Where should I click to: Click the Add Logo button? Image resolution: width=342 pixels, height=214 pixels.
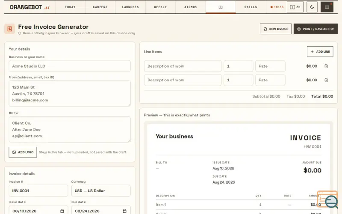coord(23,152)
